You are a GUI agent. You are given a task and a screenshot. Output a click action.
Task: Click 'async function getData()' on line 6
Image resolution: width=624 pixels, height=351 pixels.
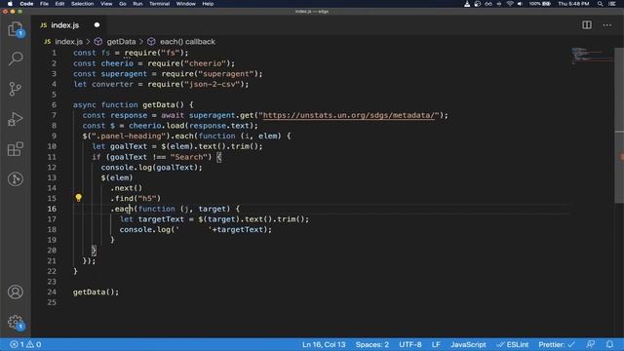(x=128, y=104)
